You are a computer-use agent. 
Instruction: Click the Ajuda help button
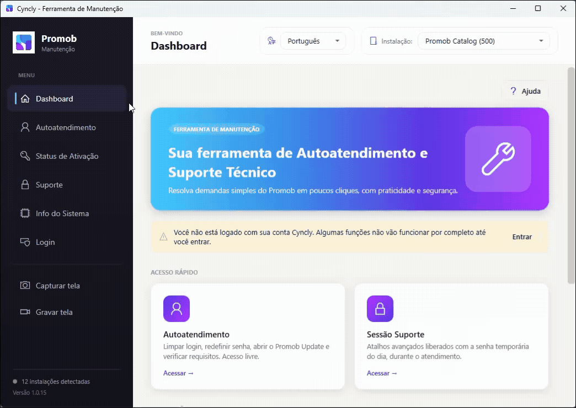click(x=525, y=91)
